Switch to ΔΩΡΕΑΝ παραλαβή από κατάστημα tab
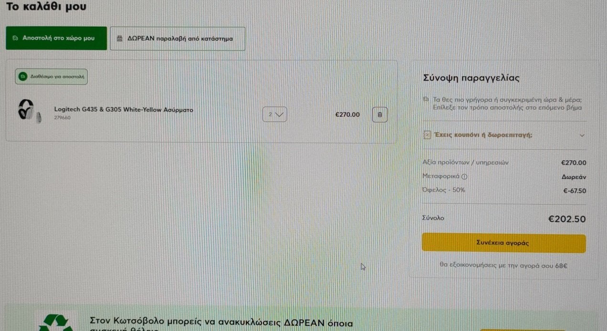The width and height of the screenshot is (607, 331). [178, 39]
